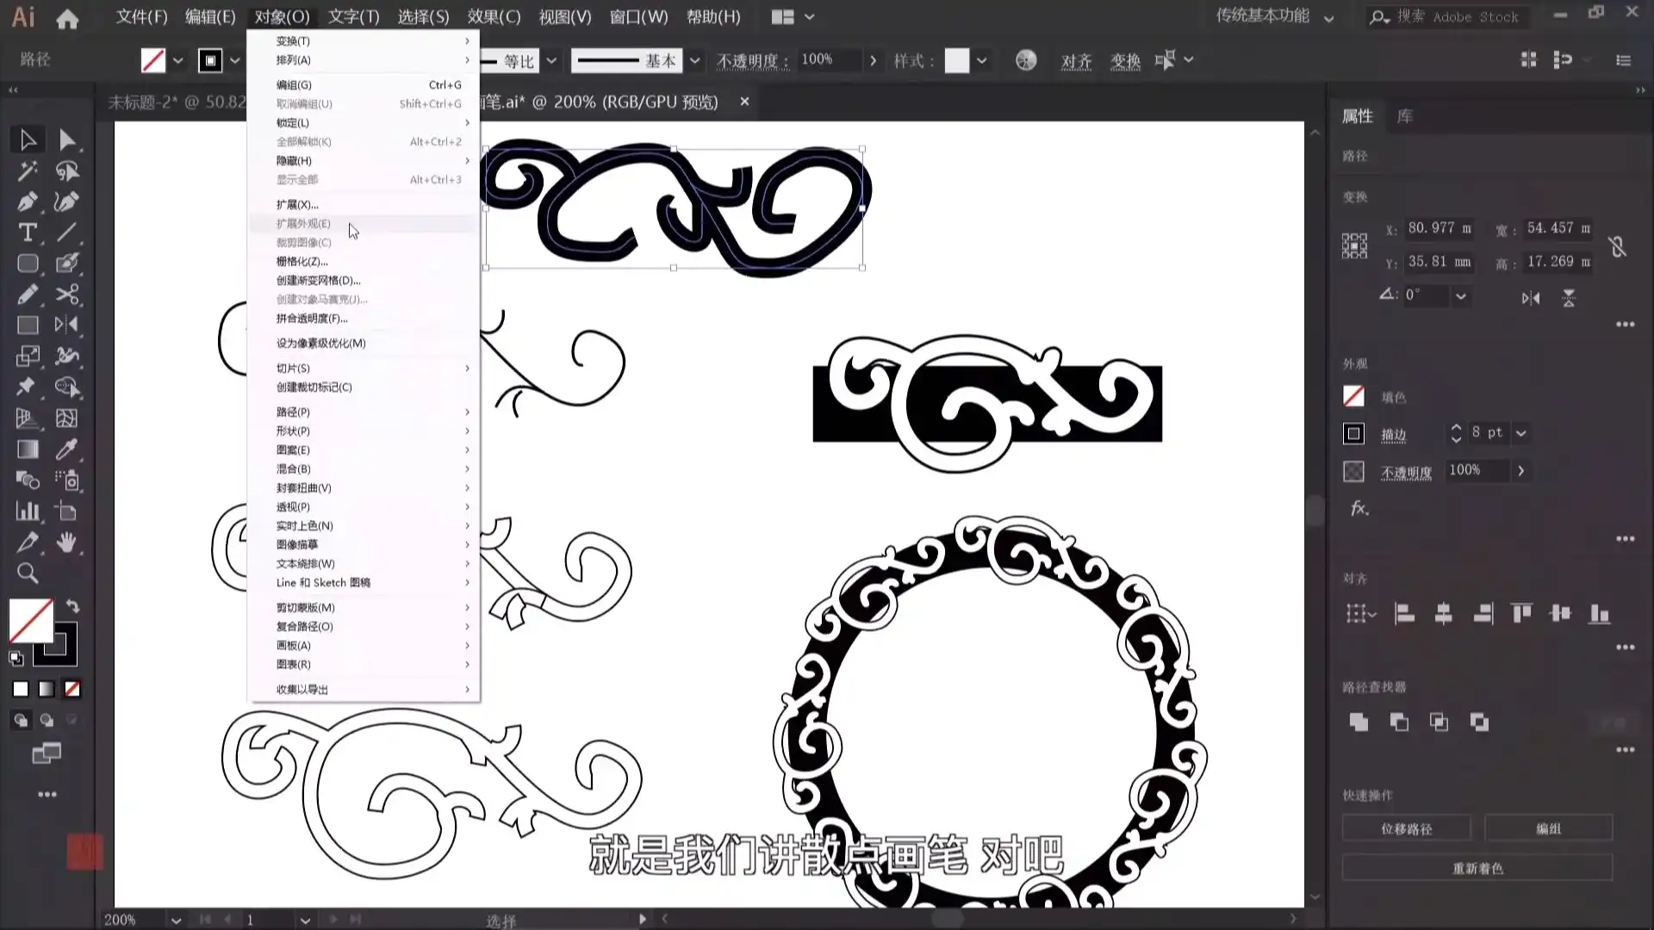Click the 填色 color swatch in Properties
Image resolution: width=1654 pixels, height=930 pixels.
[x=1353, y=397]
